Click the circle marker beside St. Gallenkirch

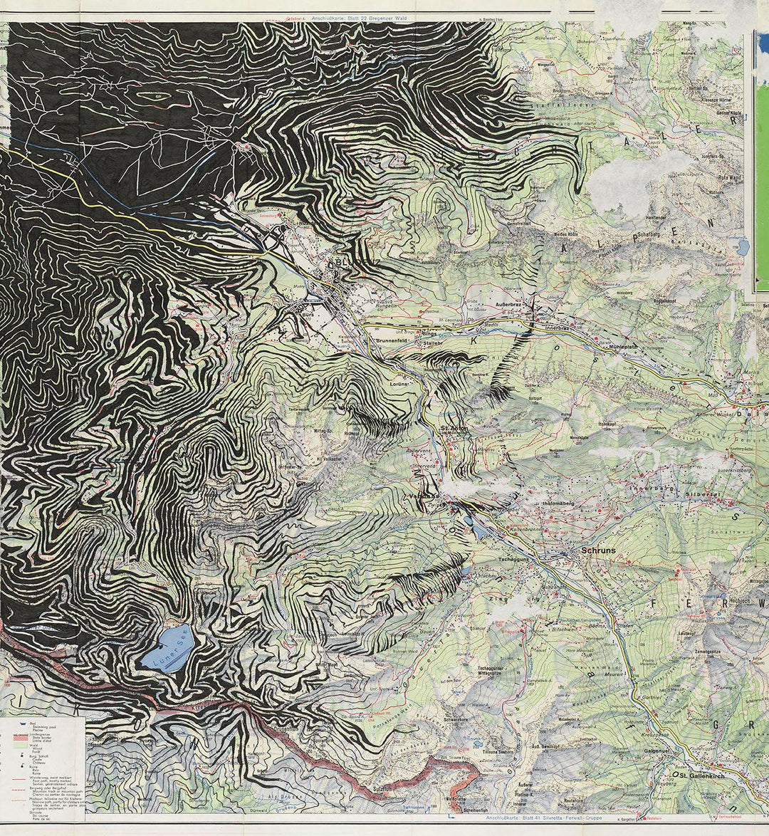674,775
